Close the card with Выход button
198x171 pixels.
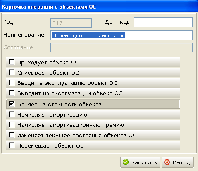point(178,162)
